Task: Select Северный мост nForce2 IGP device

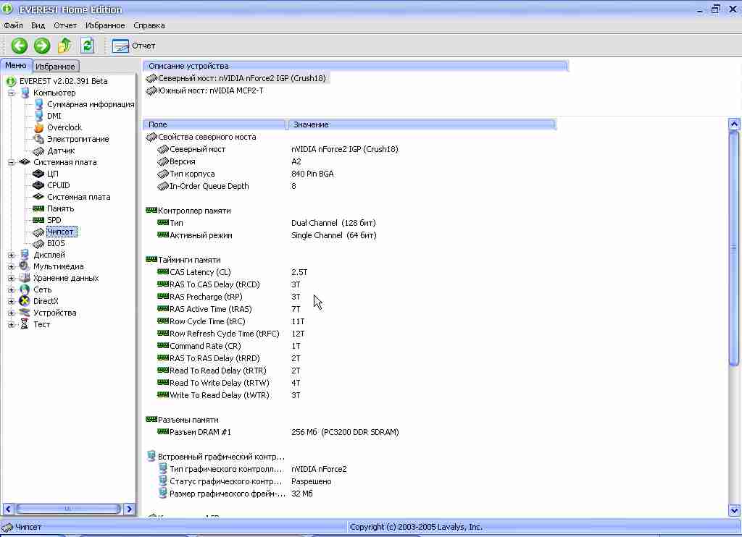Action: pos(237,78)
